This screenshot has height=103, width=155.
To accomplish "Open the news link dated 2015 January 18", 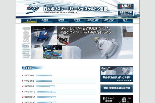I will [47, 102].
